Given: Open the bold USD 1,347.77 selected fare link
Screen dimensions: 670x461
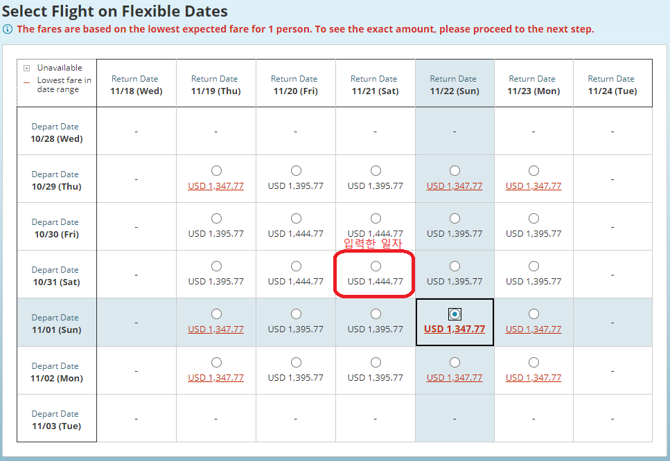Looking at the screenshot, I should 455,329.
